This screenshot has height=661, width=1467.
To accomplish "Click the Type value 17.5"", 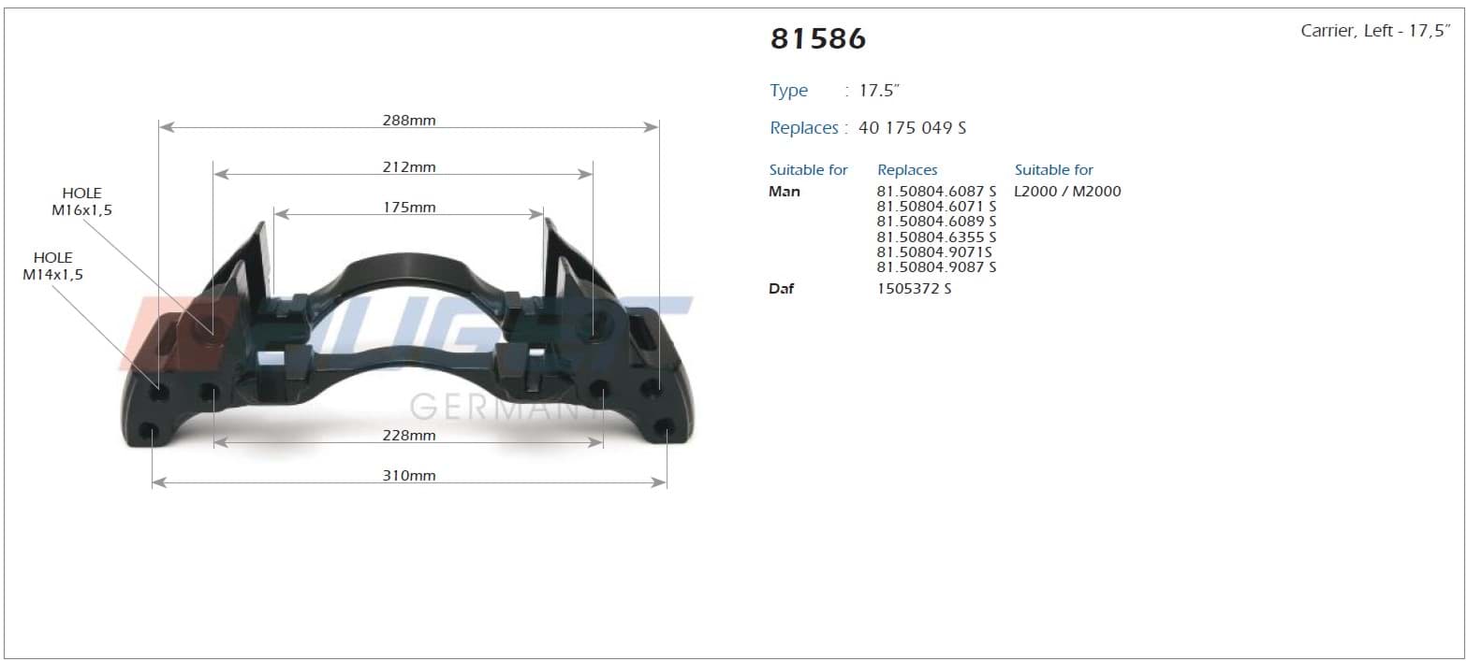I will (879, 91).
